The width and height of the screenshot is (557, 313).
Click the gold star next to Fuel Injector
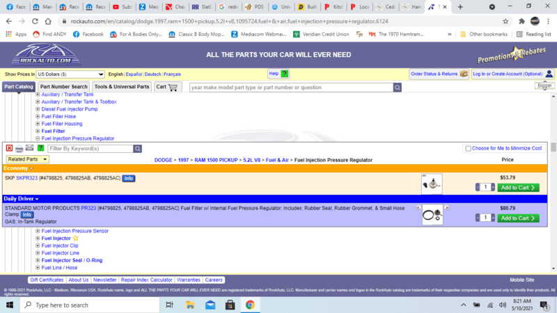76,238
